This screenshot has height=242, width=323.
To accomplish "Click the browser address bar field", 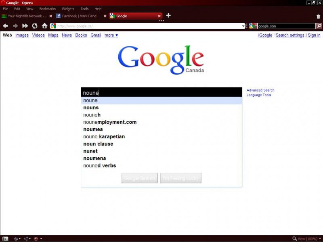I will point(149,26).
